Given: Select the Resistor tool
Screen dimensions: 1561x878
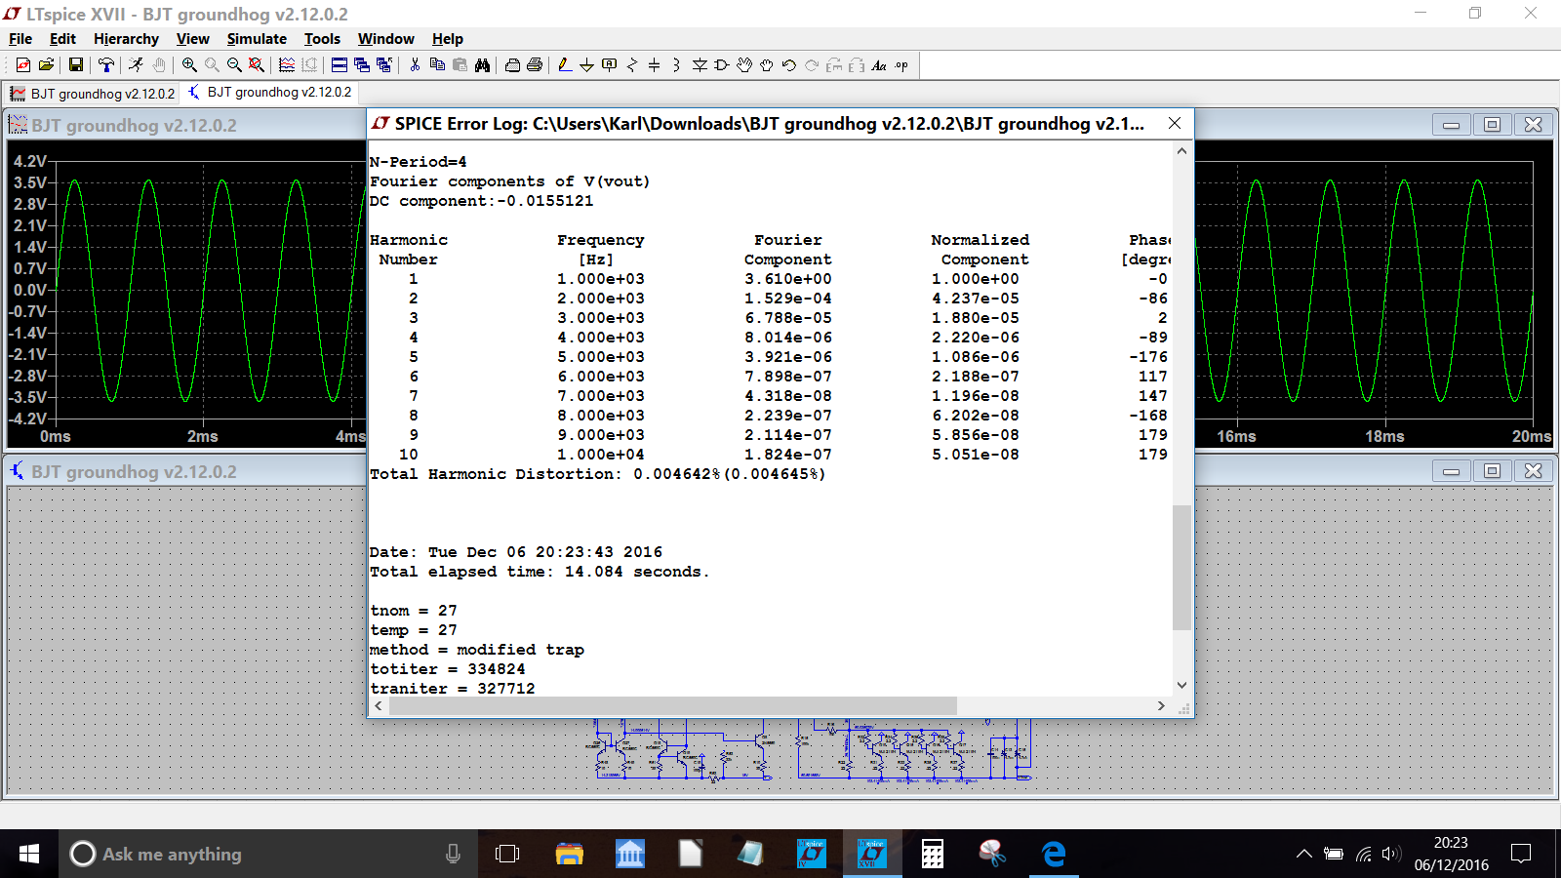Looking at the screenshot, I should point(632,65).
